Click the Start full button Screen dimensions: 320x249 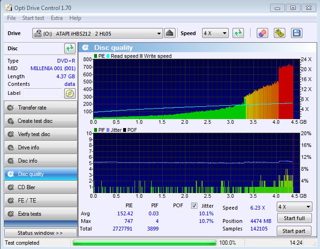click(x=294, y=218)
